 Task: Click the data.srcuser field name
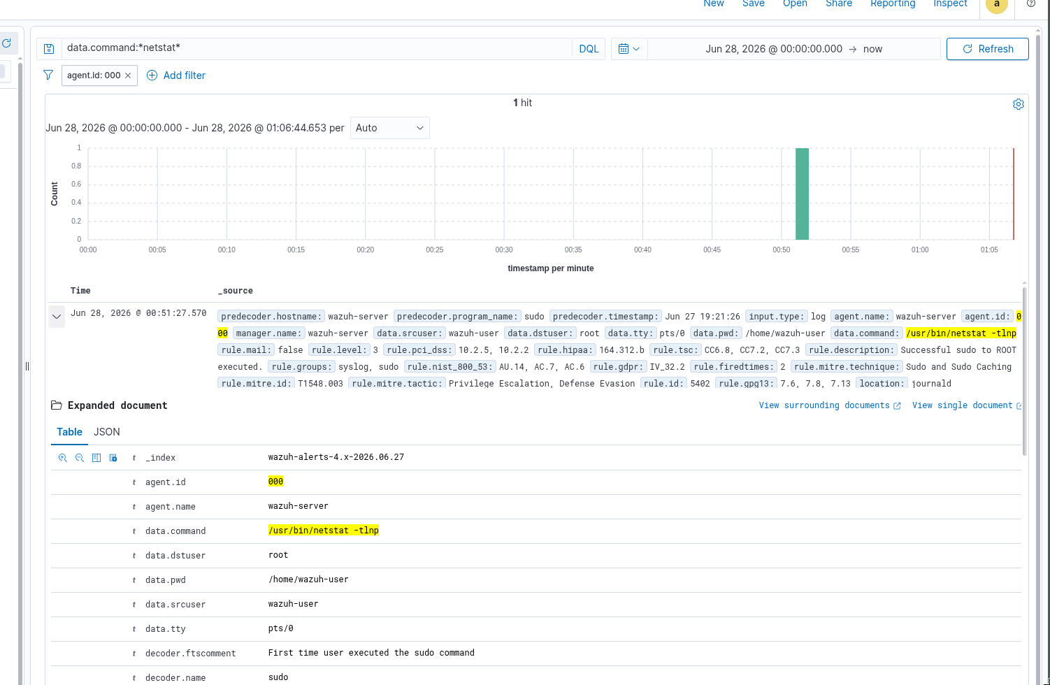[x=175, y=605]
